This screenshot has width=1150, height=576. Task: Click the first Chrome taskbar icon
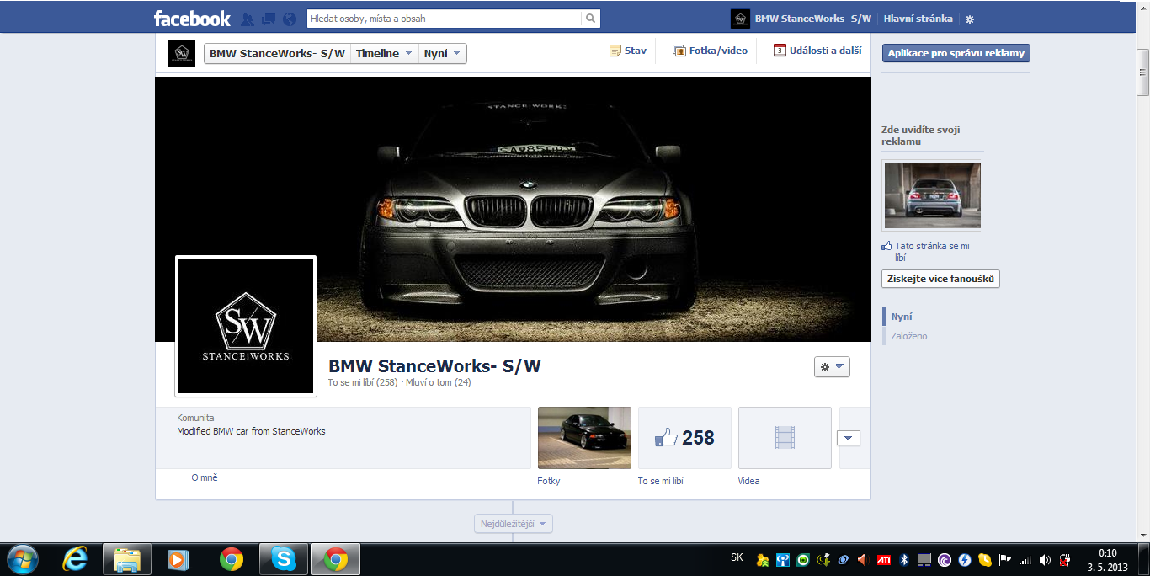coord(231,559)
